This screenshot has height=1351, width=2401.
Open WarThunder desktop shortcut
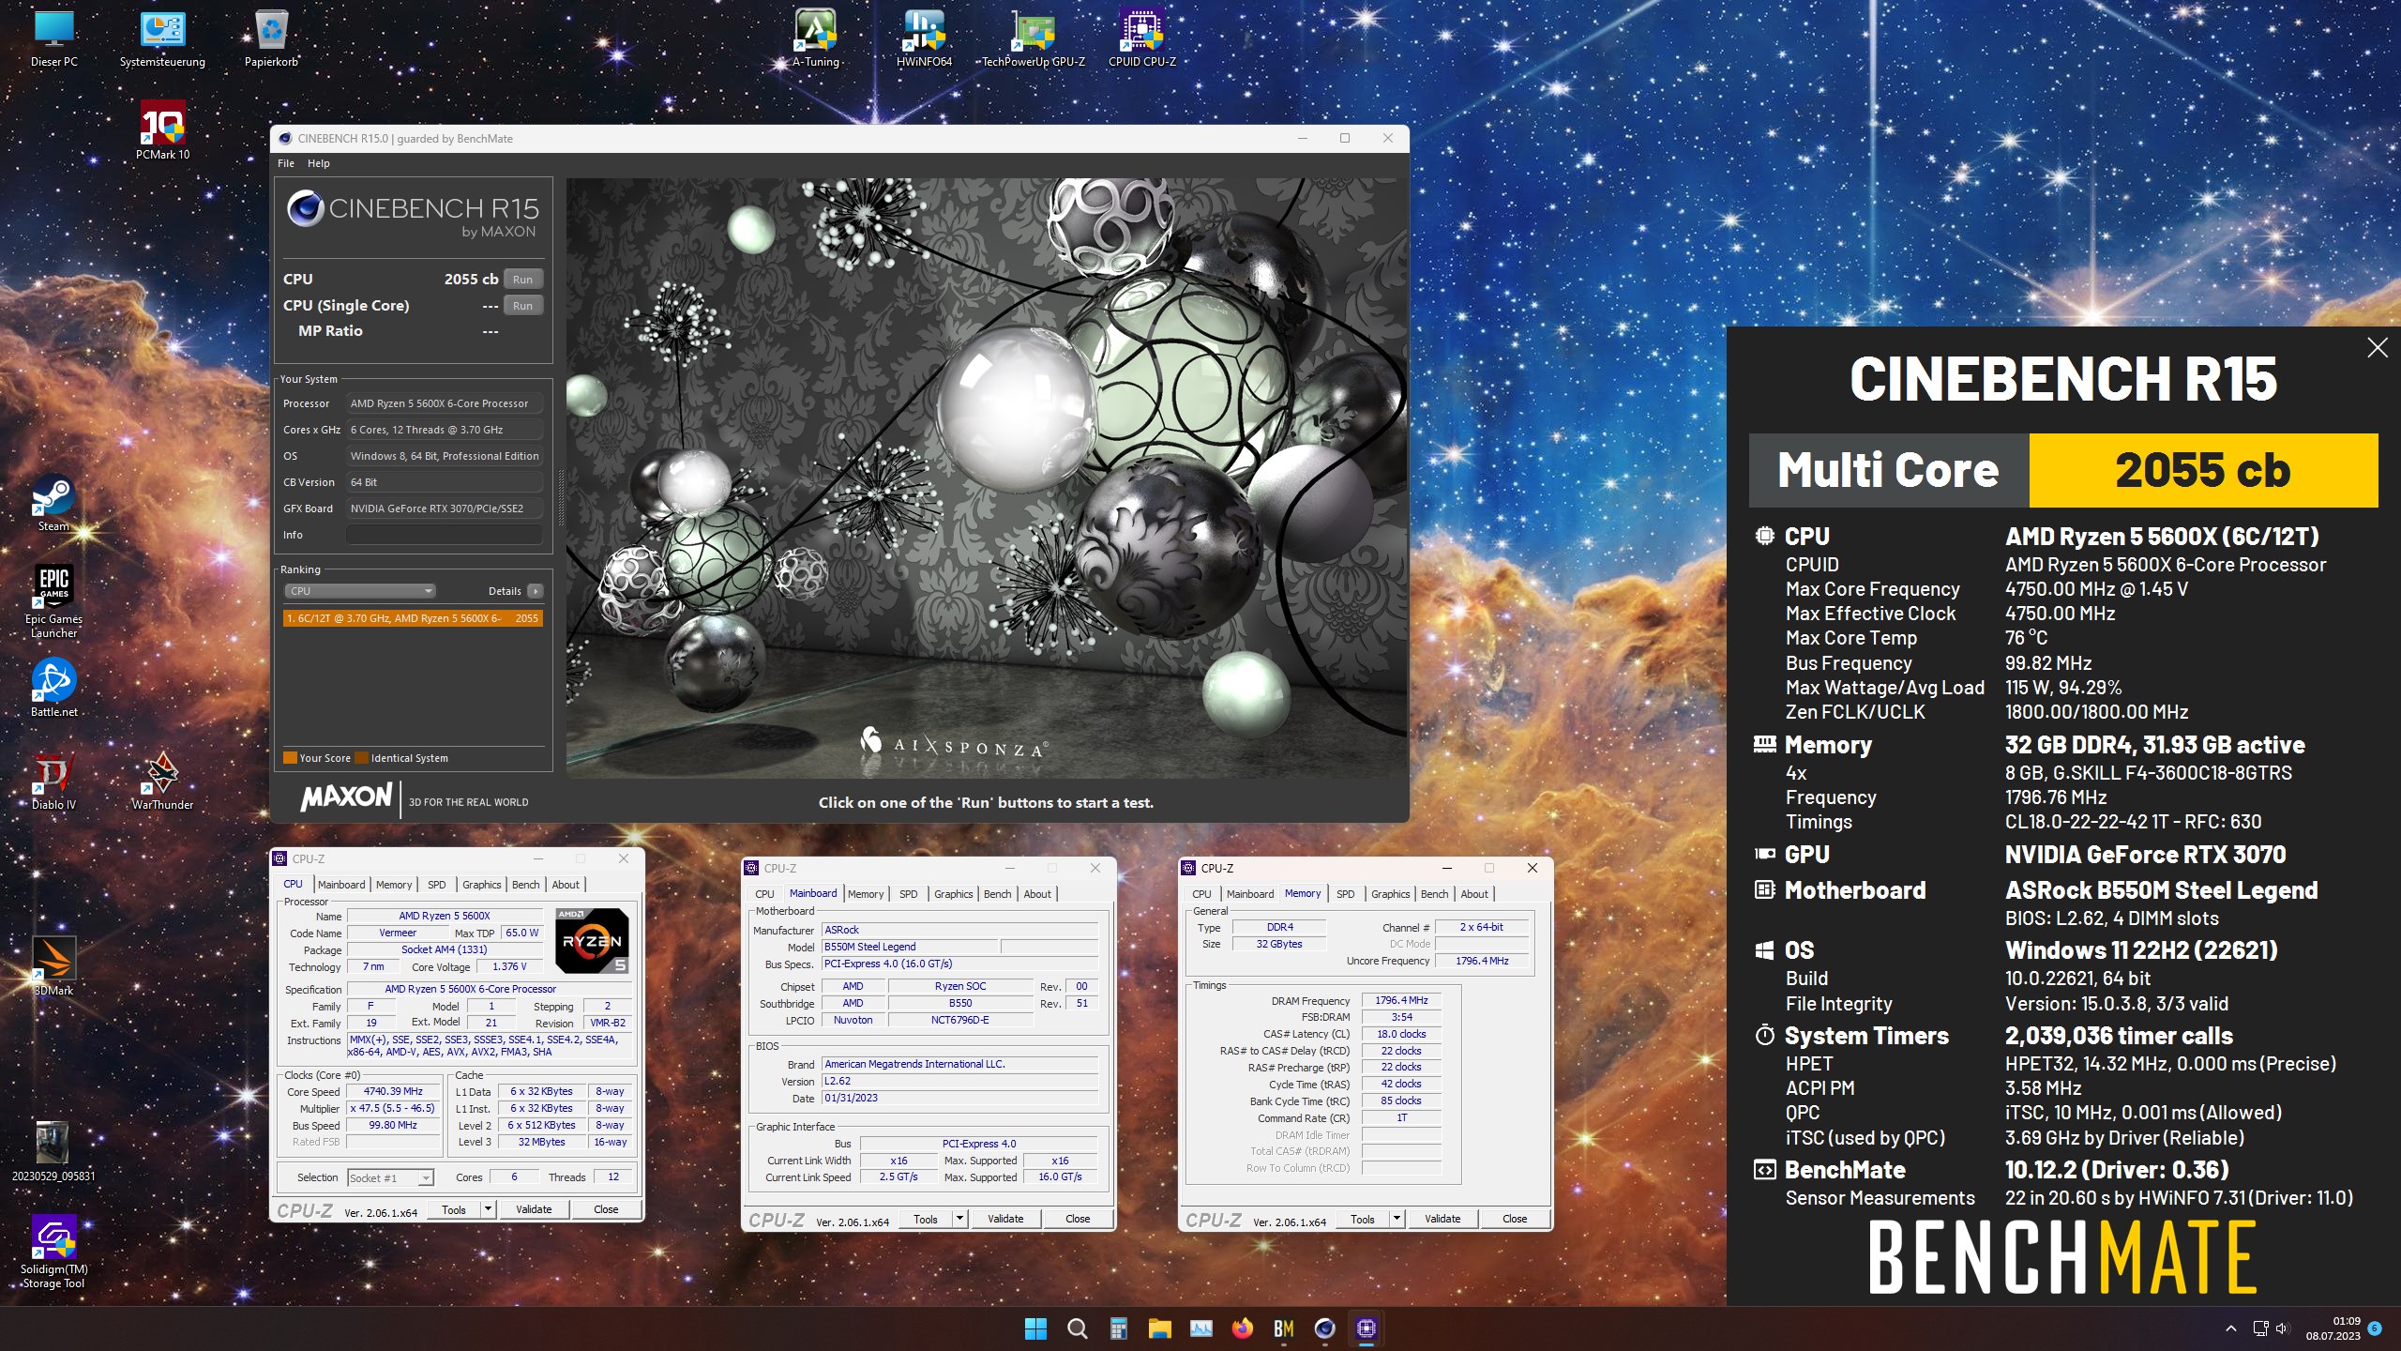[x=162, y=781]
